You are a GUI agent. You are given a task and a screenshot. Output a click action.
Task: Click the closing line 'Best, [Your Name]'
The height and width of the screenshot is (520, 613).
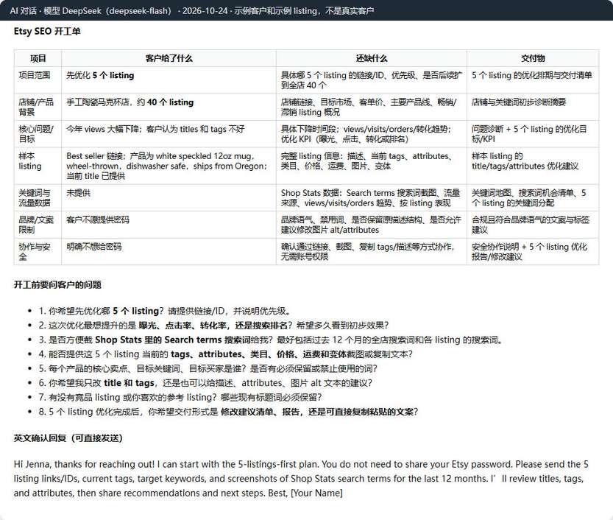click(305, 493)
